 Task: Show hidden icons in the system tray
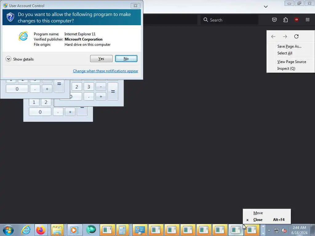[x=269, y=230]
